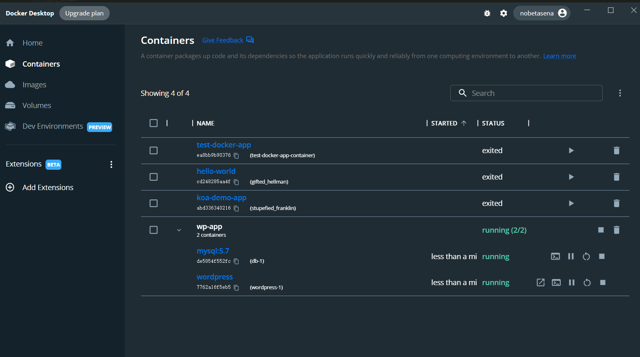
Task: Open the troubleshoot bug icon
Action: 487,13
